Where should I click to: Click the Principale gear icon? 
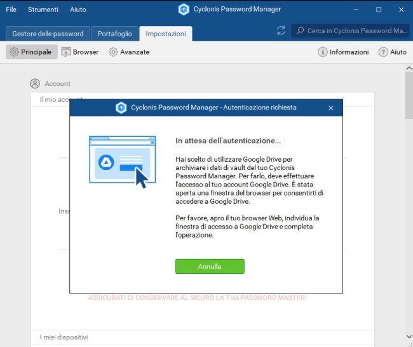coord(14,52)
